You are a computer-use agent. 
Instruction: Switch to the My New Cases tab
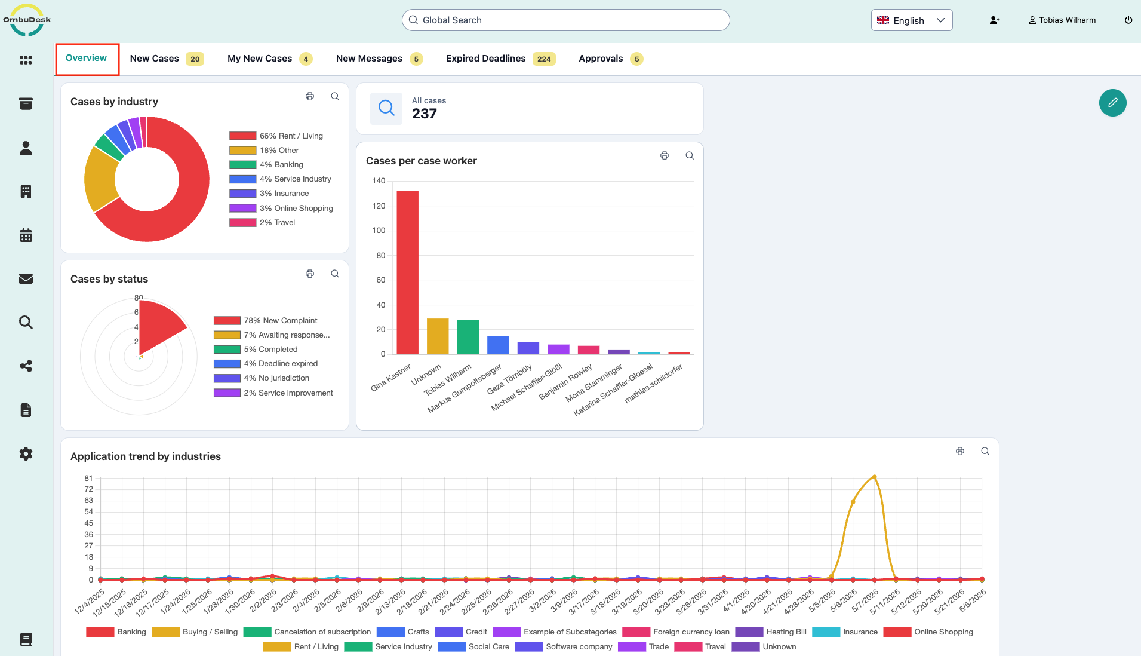pyautogui.click(x=269, y=59)
